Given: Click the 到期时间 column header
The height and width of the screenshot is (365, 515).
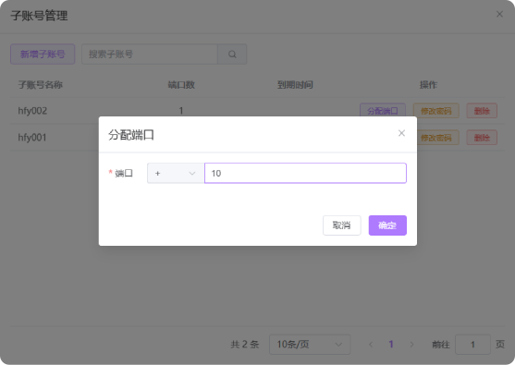Looking at the screenshot, I should click(x=295, y=85).
